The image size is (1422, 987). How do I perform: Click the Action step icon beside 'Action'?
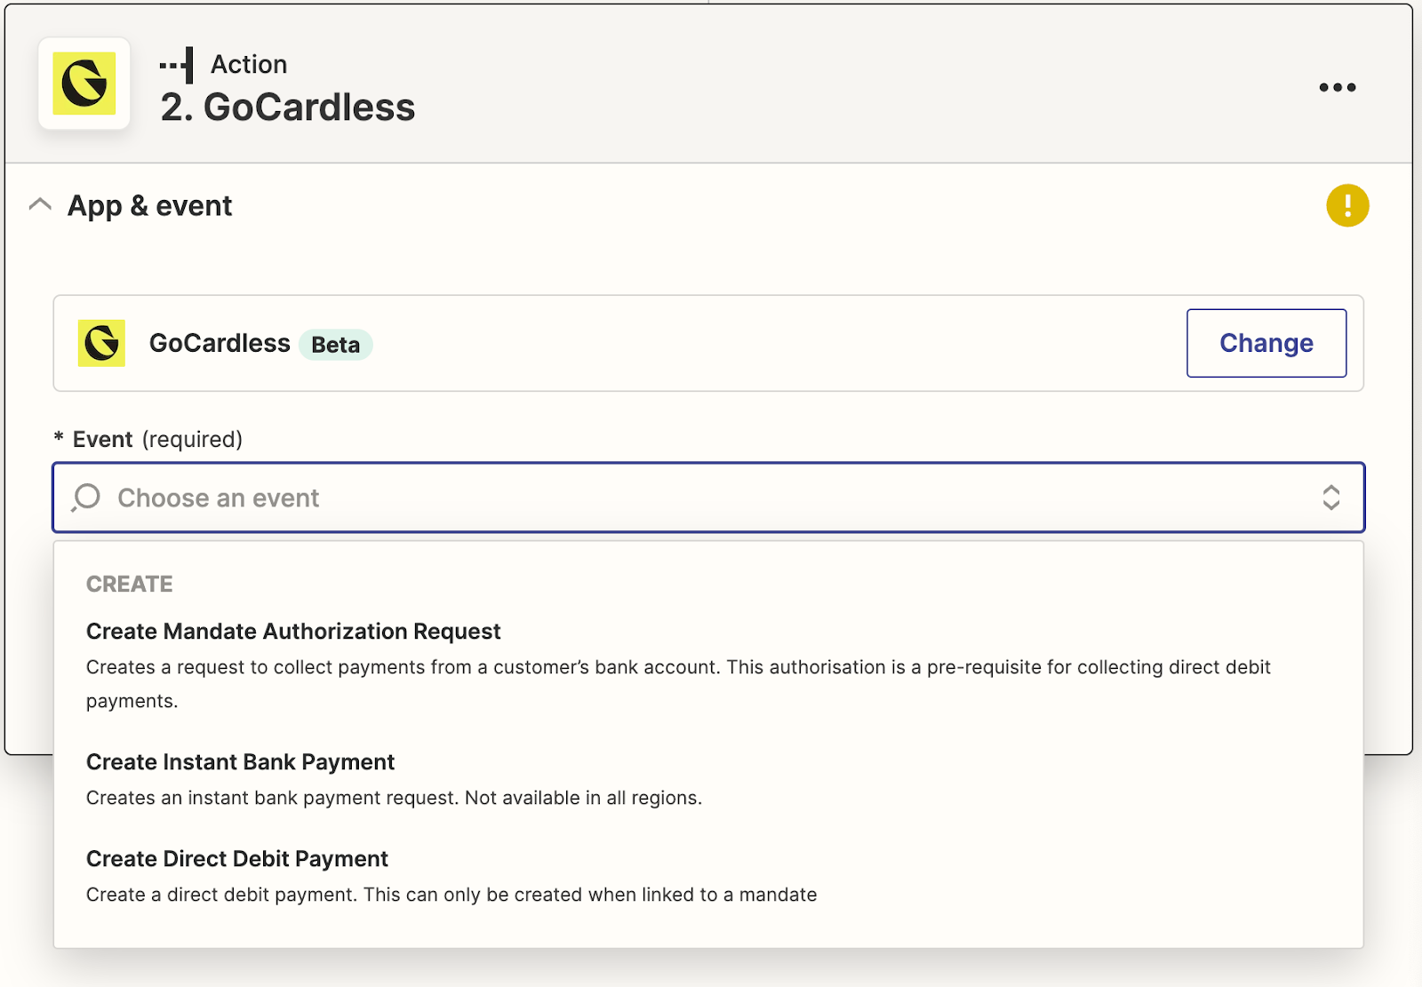177,65
